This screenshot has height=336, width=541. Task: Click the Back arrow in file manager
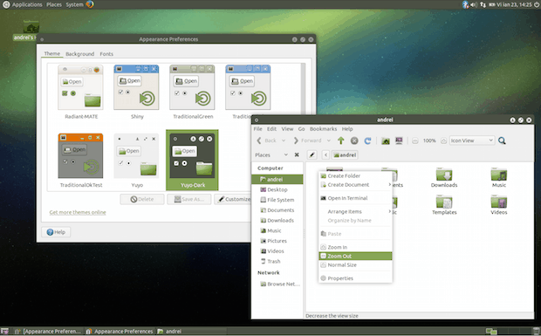[x=259, y=141]
